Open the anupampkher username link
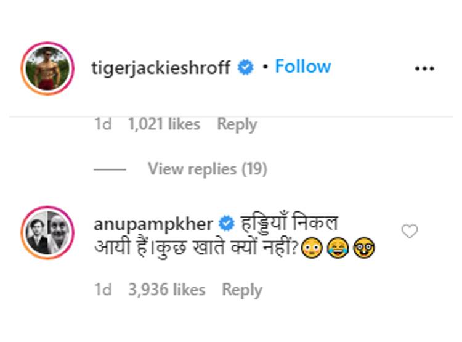462x342 pixels. click(x=153, y=225)
